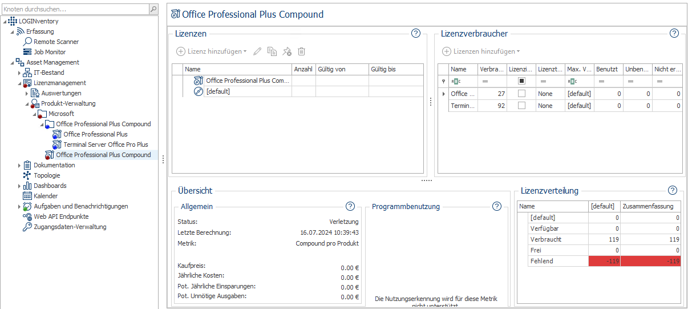Select Terminal Server Office Pro Plus node
This screenshot has height=309, width=688.
[x=106, y=145]
